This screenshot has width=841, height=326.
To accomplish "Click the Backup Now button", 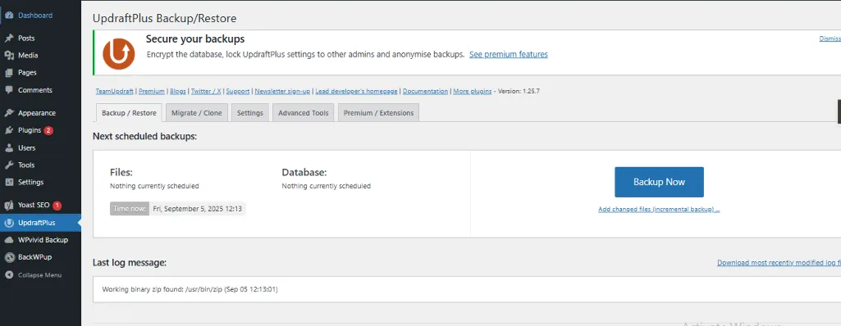I will pos(659,182).
